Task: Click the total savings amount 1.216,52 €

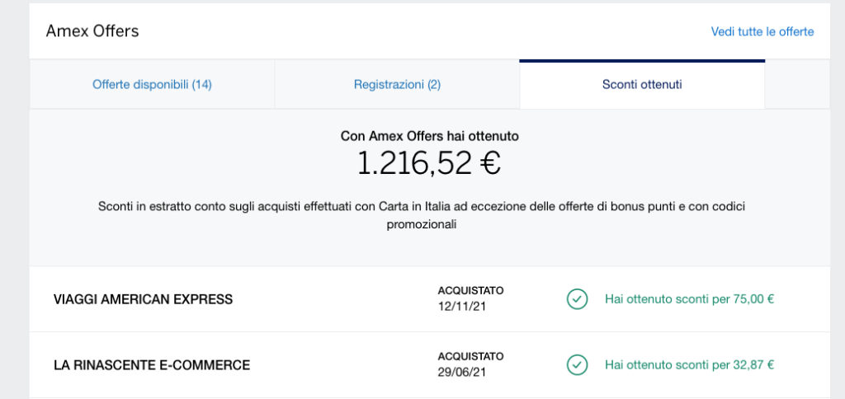Action: [x=429, y=163]
